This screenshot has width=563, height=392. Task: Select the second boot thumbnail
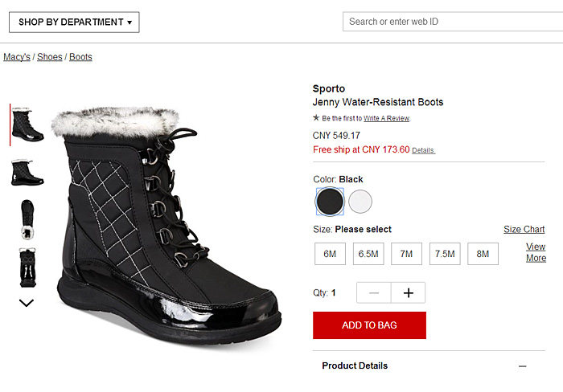[x=27, y=171]
